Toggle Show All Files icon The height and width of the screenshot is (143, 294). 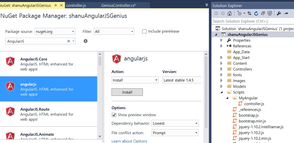click(270, 13)
